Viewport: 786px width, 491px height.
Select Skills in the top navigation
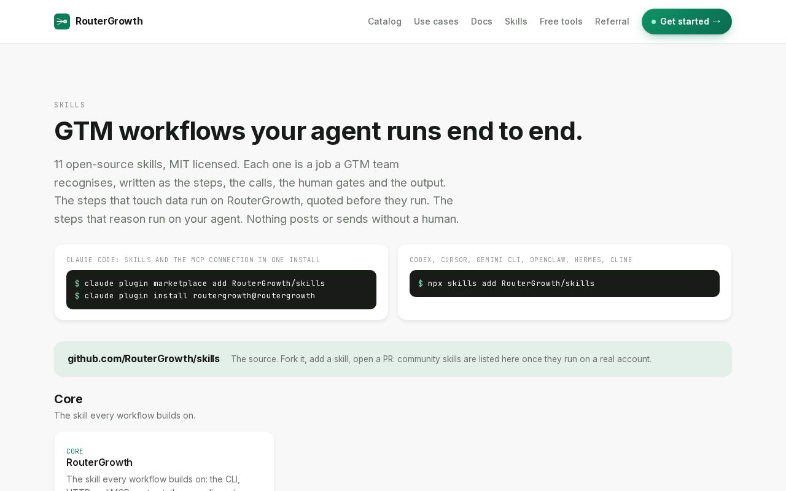[516, 21]
